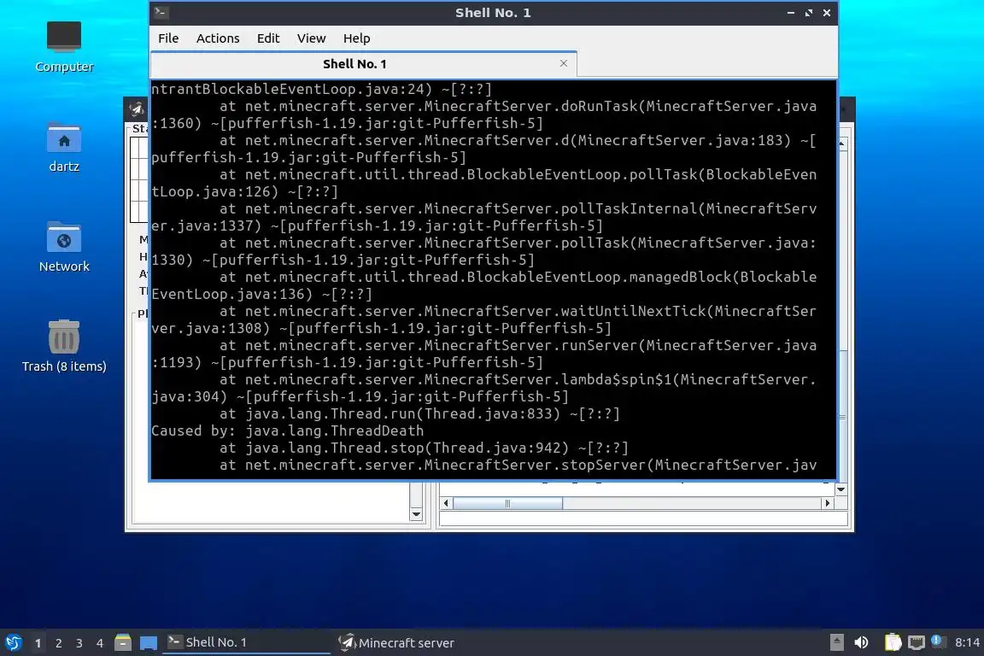Viewport: 984px width, 656px height.
Task: Click up arrow of Minecraft server log scrollbar
Action: tap(841, 143)
